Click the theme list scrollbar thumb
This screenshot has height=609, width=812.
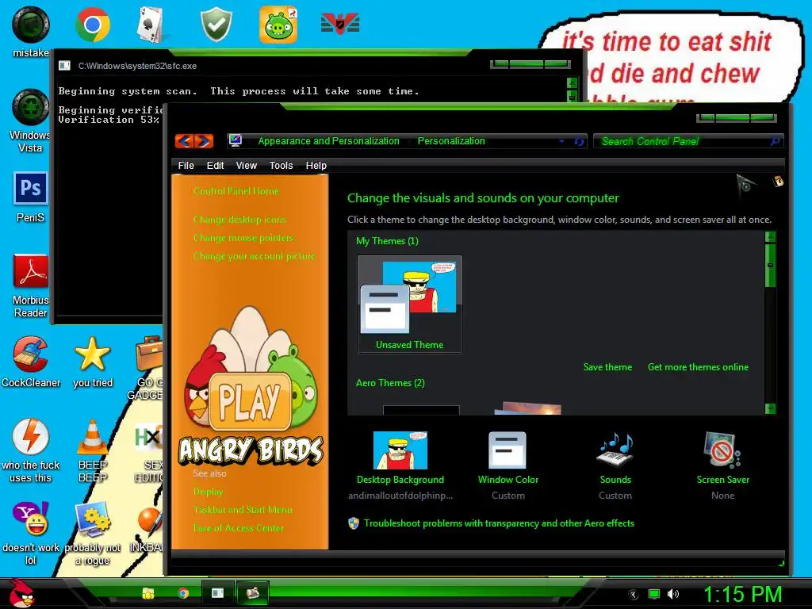coord(771,265)
